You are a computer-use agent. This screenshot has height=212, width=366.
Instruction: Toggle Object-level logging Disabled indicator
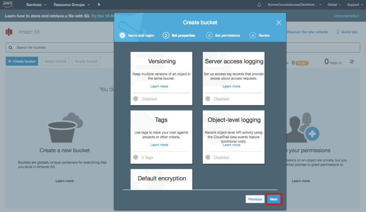pos(208,157)
